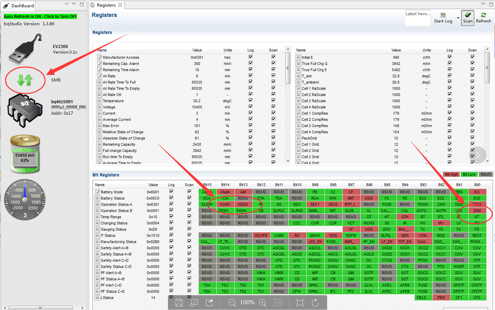Viewport: 495px width, 310px height.
Task: Click the 100% zoom level text
Action: pyautogui.click(x=247, y=302)
